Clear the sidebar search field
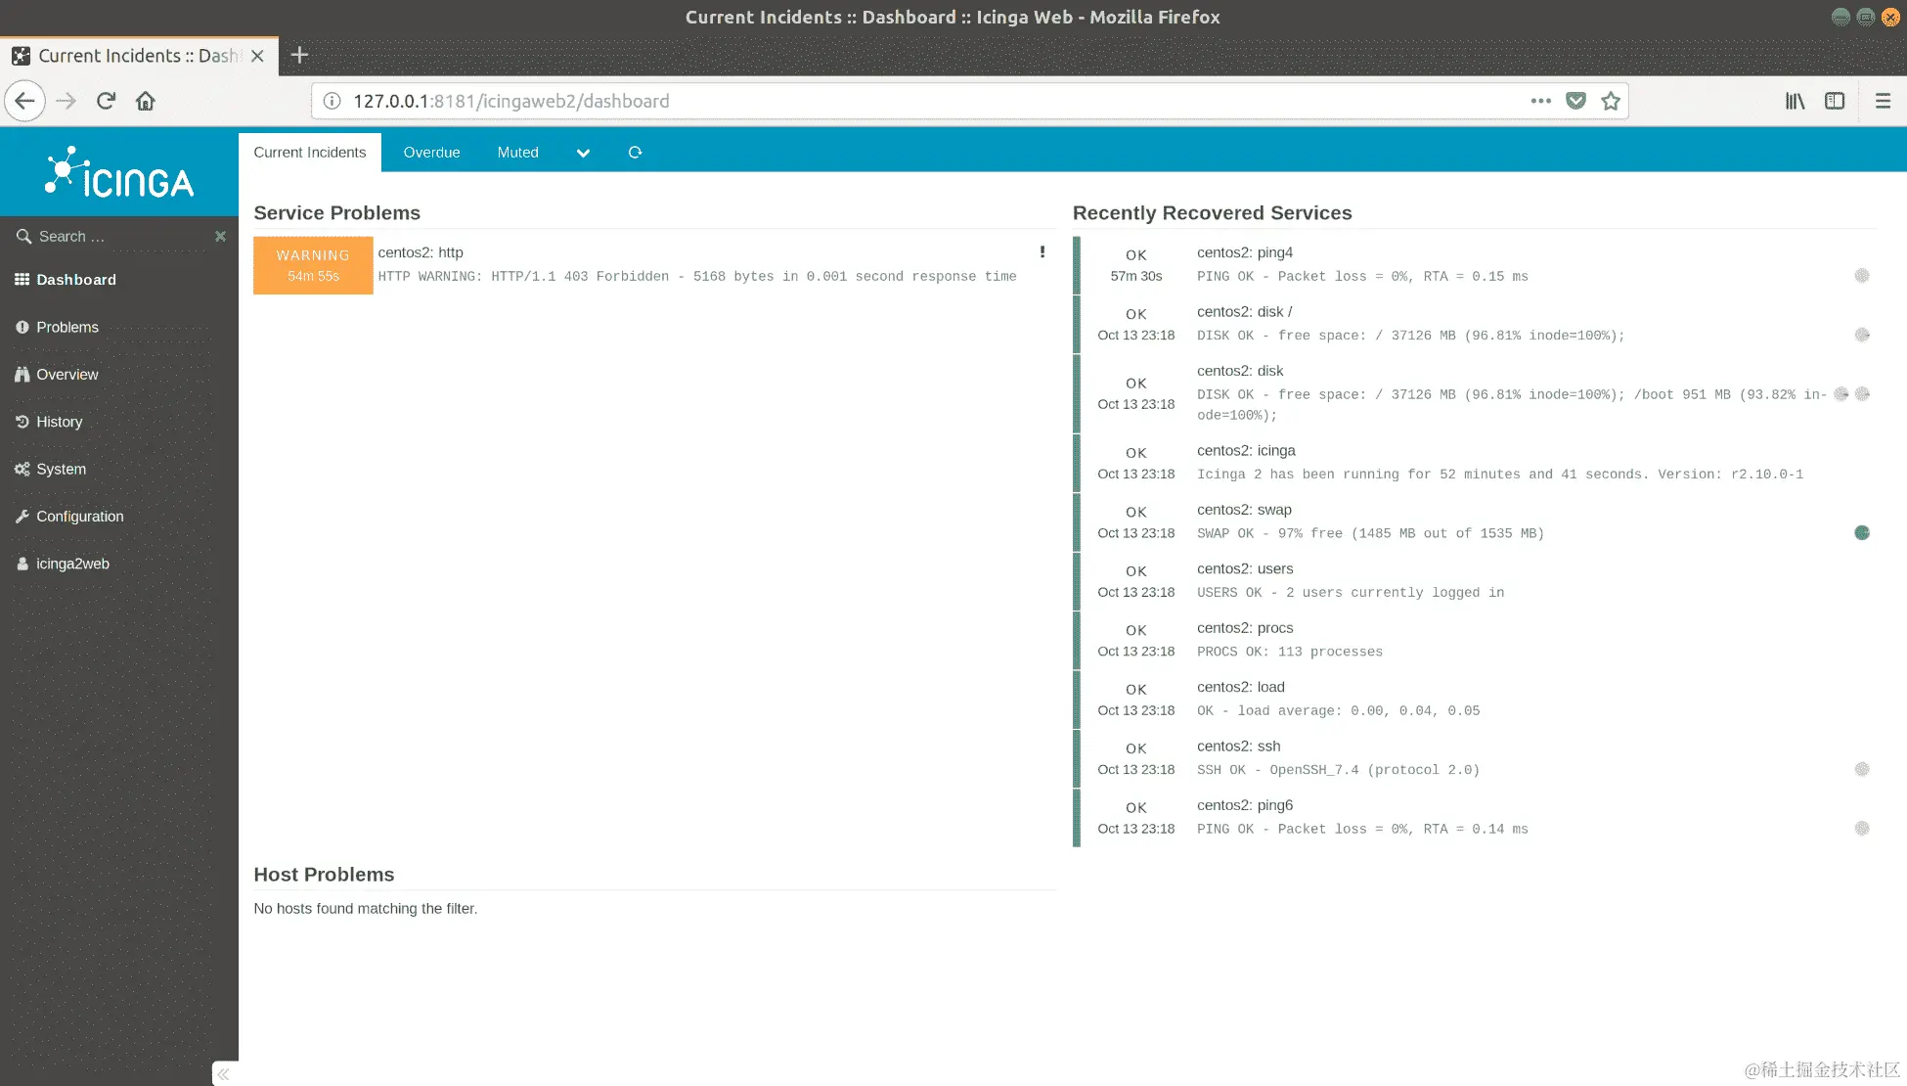 (220, 237)
